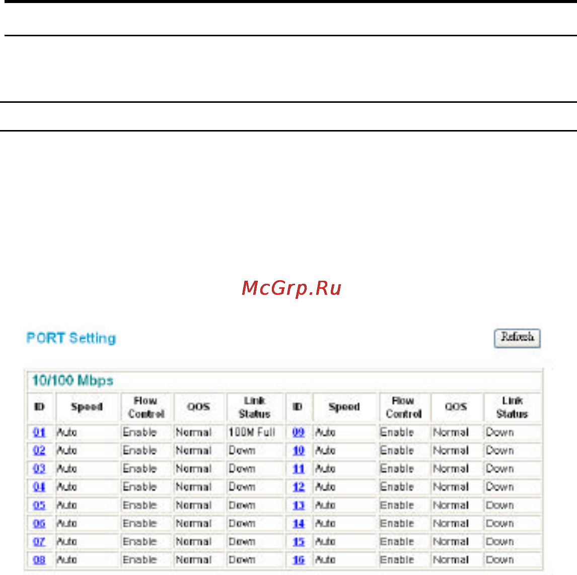Click the Refresh button

pos(517,338)
